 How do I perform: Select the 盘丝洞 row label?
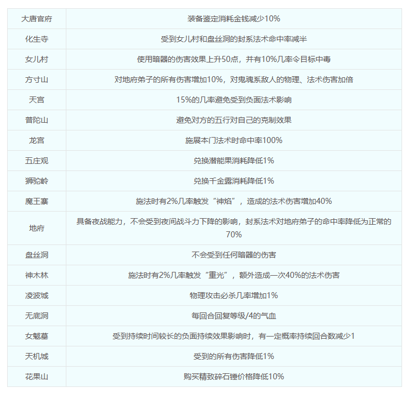click(x=37, y=255)
